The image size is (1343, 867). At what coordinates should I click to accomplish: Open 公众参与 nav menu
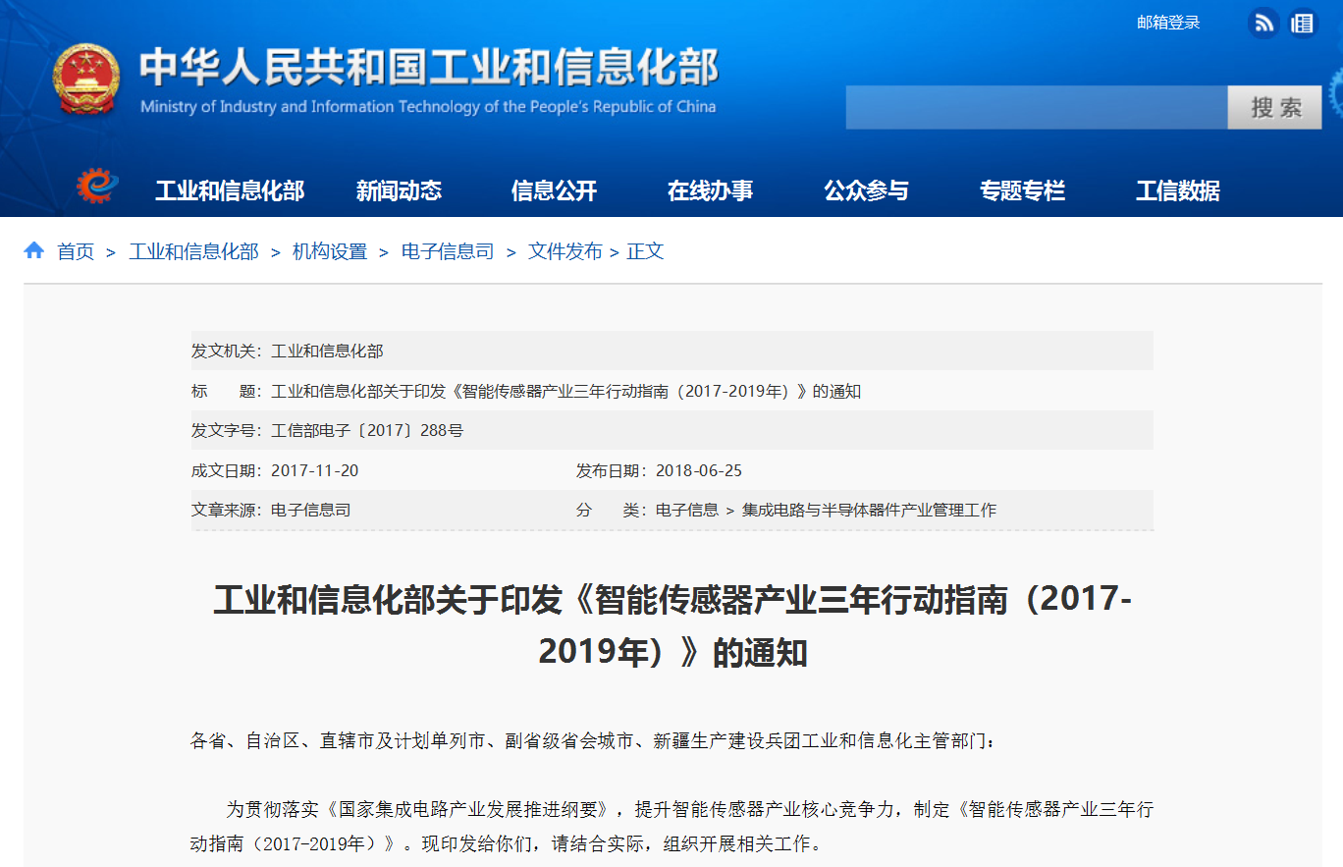[866, 191]
